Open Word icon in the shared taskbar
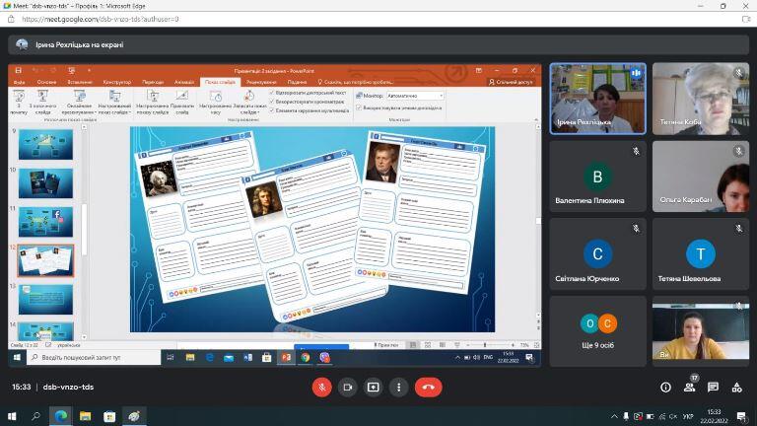 [247, 357]
